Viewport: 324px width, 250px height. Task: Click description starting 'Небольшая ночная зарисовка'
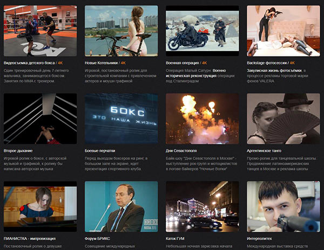coord(199,246)
